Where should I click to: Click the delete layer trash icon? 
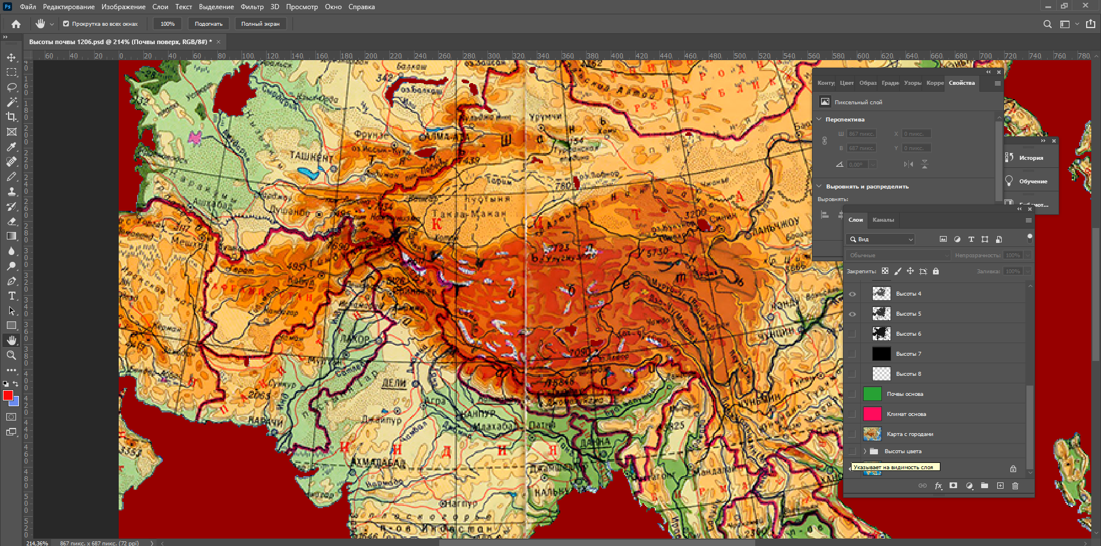(1015, 486)
